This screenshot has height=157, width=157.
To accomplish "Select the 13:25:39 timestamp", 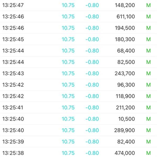I will tap(13, 142).
